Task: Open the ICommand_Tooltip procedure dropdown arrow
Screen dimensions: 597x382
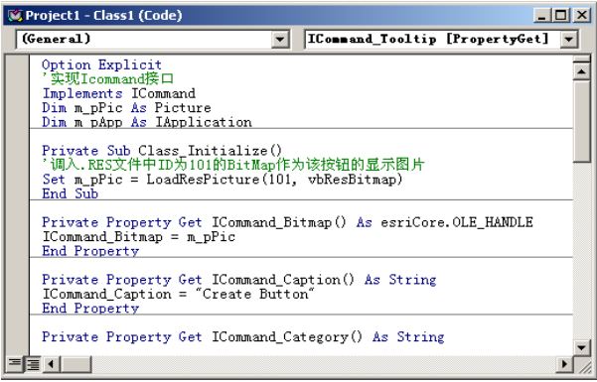Action: tap(568, 39)
